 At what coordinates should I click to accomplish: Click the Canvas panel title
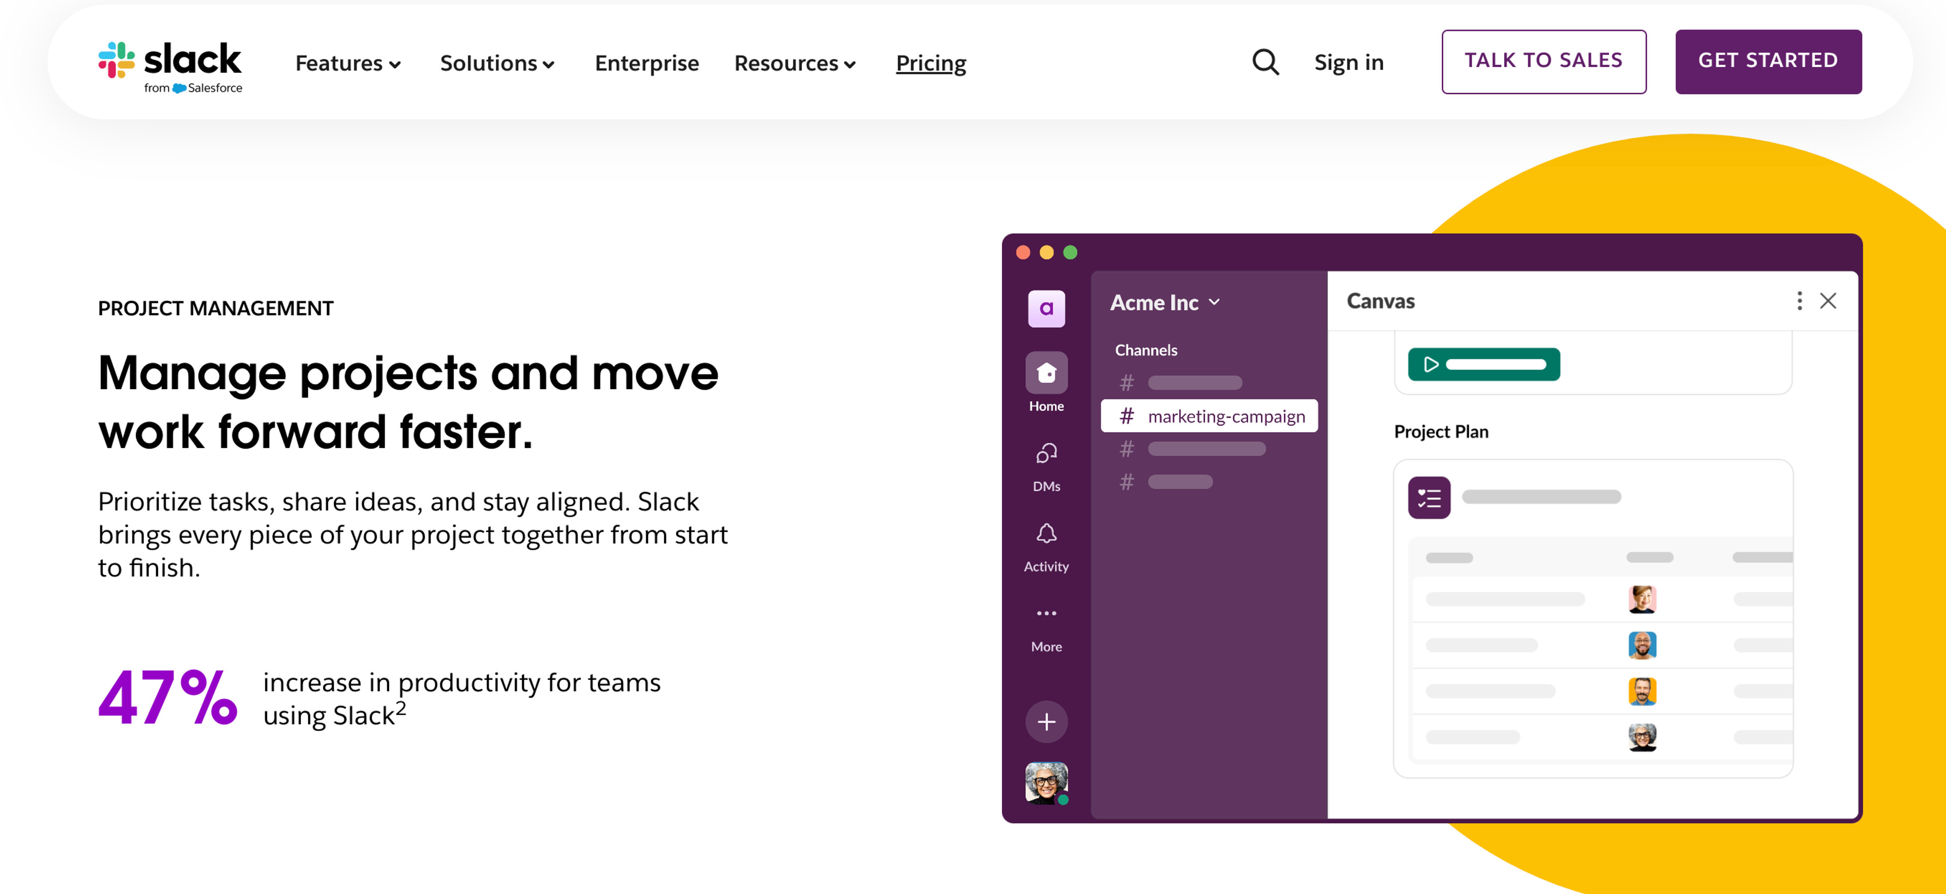pos(1380,301)
